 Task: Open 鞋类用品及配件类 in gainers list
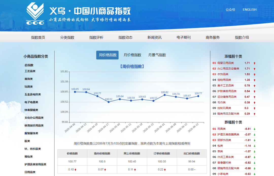point(228,114)
